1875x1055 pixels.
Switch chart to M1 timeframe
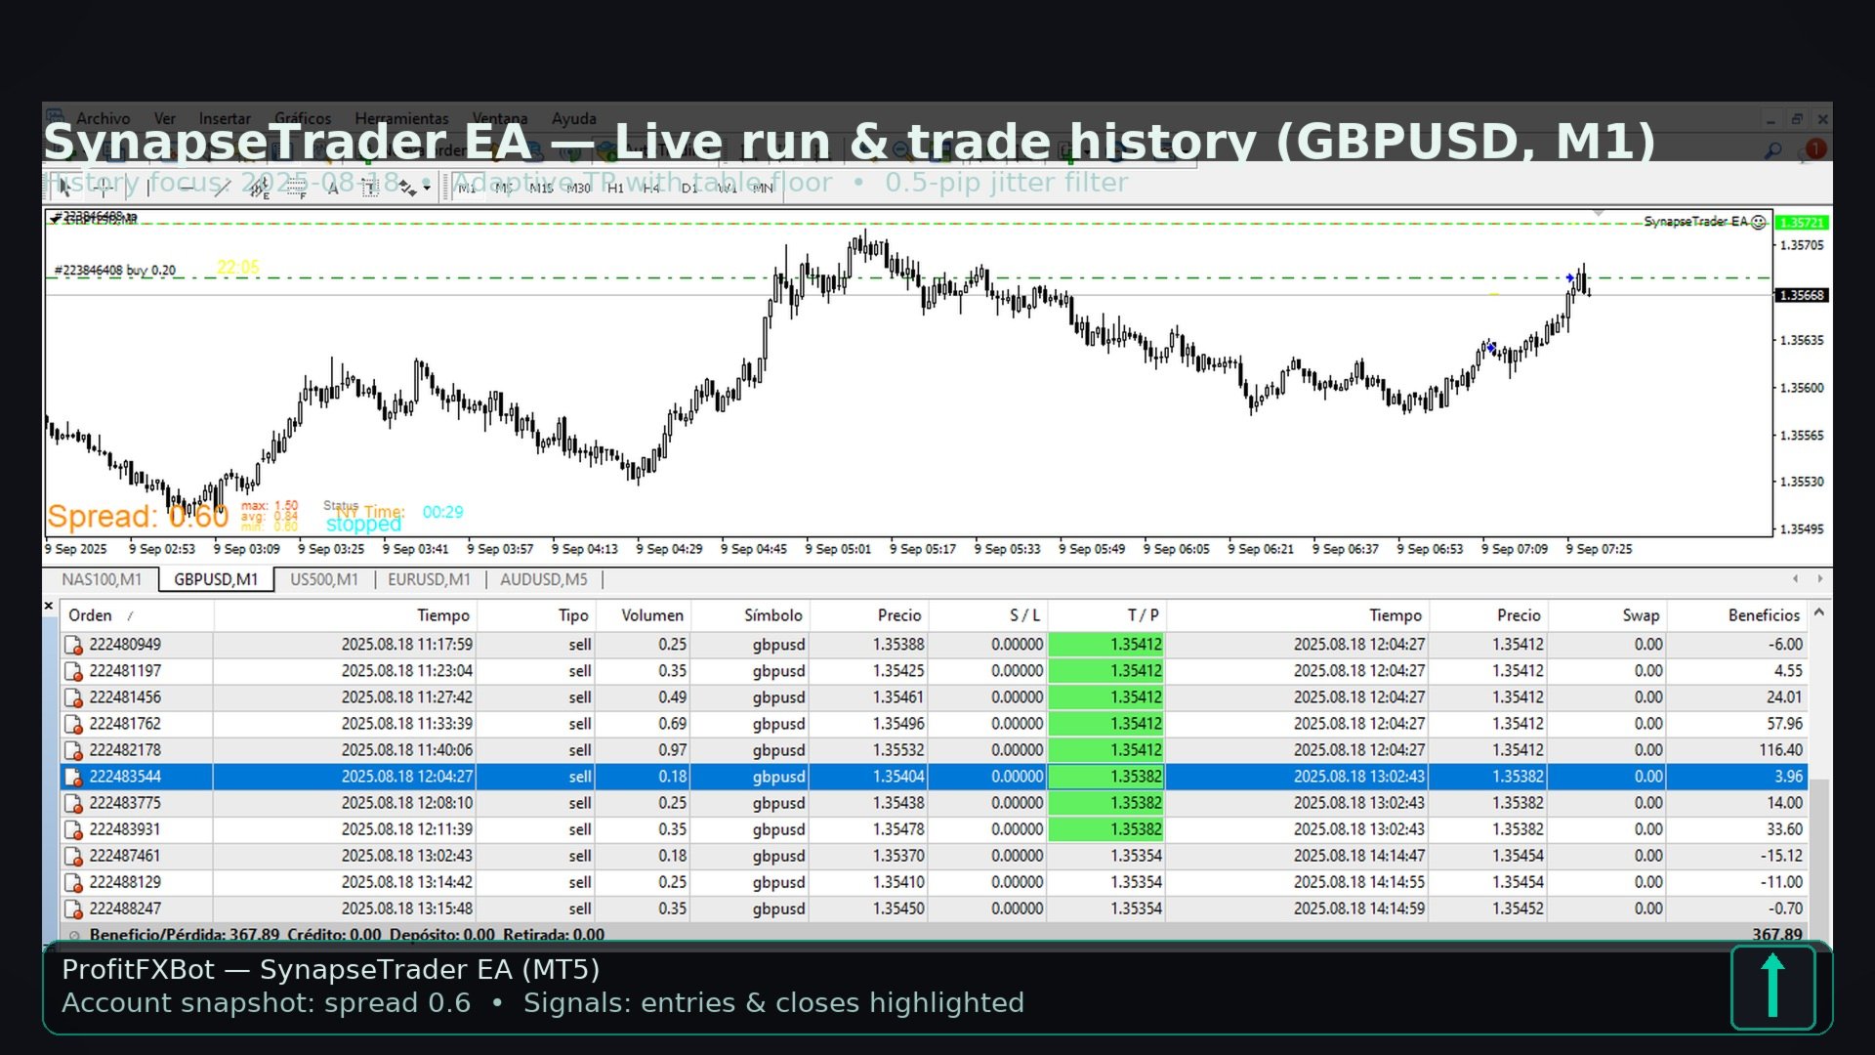pos(467,189)
